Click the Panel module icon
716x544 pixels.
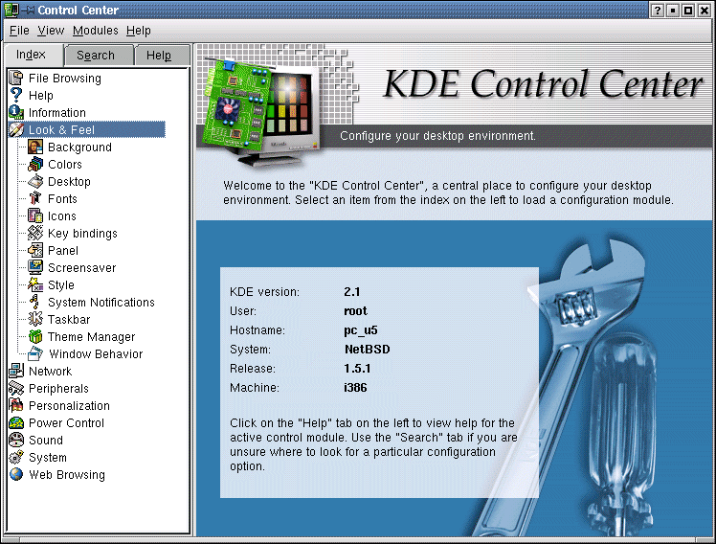click(35, 250)
